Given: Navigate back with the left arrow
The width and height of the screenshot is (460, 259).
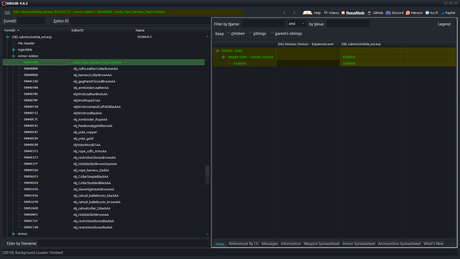Looking at the screenshot, I should point(284,13).
